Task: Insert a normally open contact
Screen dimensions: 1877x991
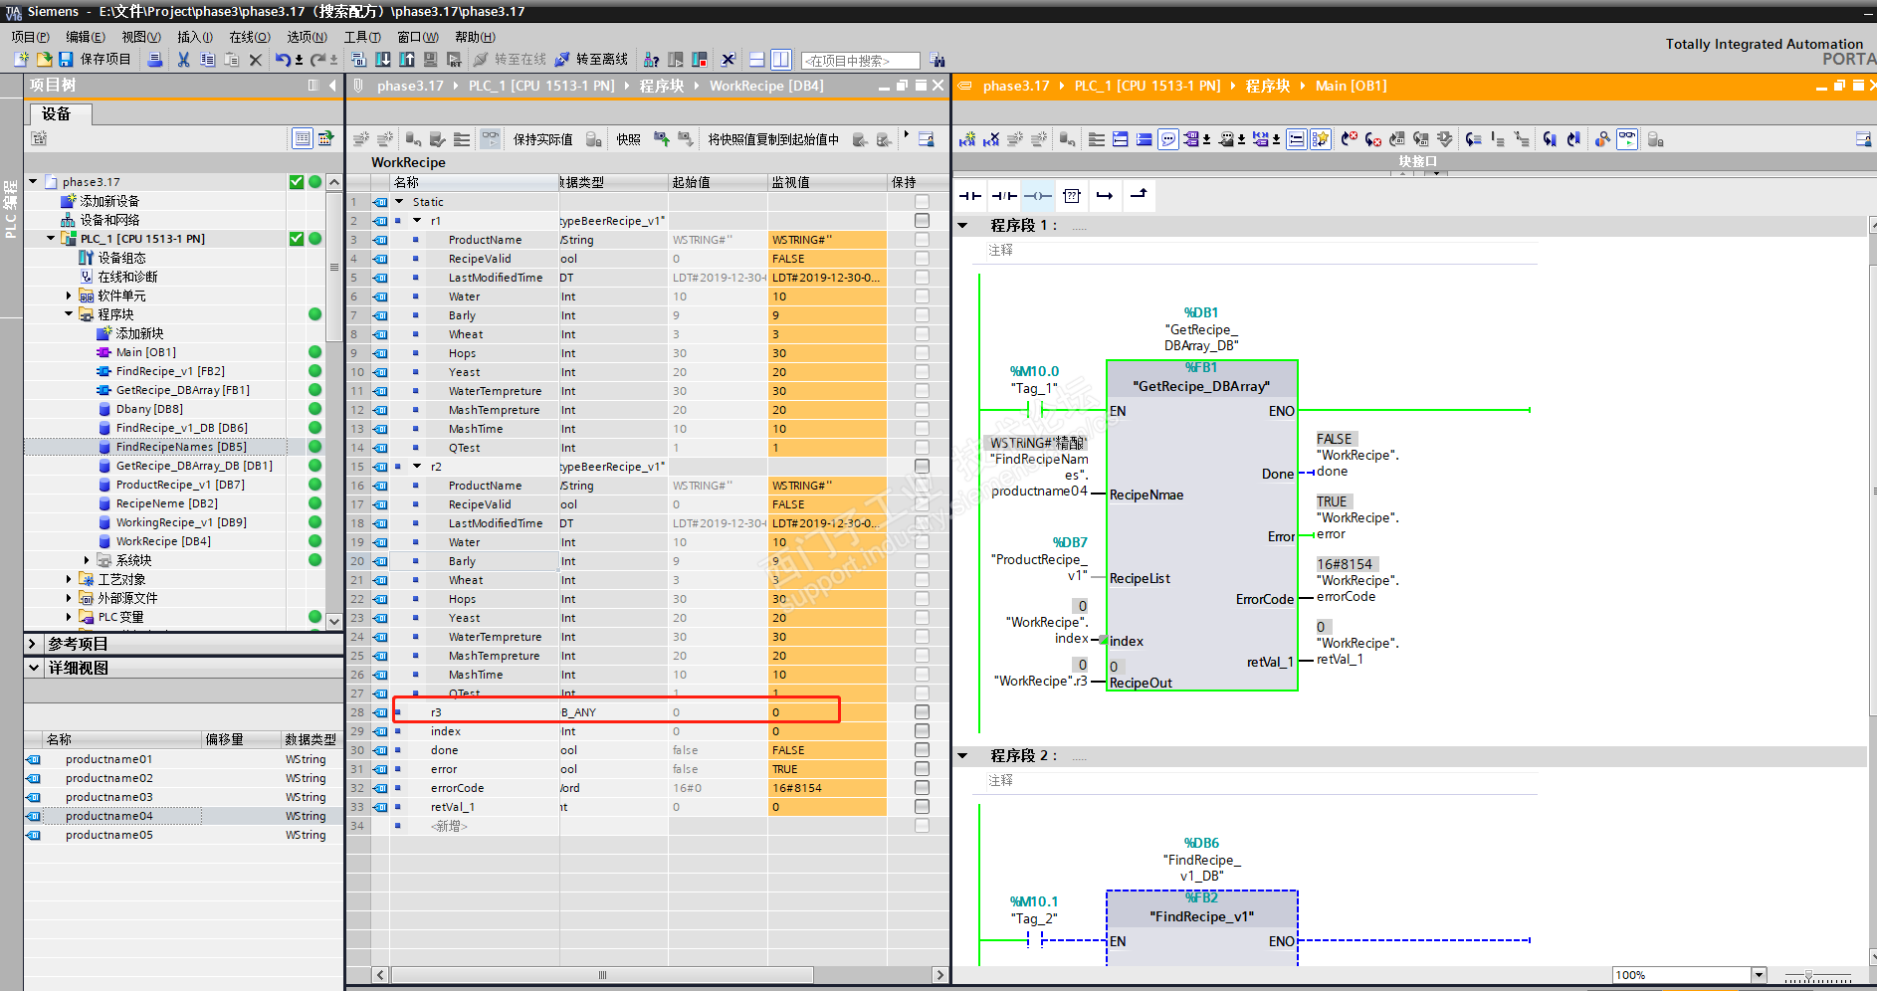Action: point(969,196)
